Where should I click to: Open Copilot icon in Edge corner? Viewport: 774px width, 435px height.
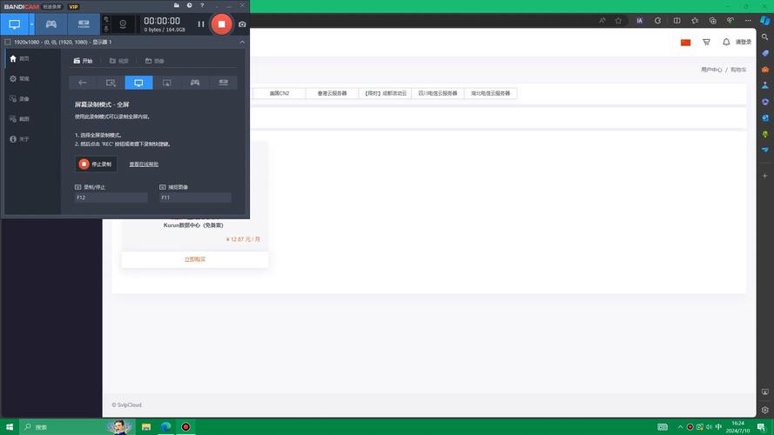coord(765,20)
